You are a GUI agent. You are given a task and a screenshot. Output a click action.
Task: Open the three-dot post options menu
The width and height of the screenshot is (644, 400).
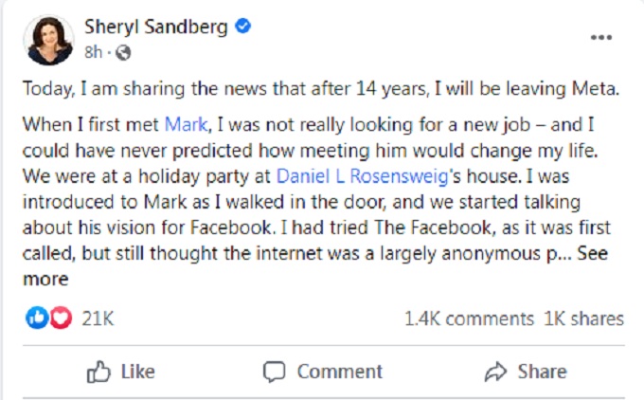(x=601, y=37)
